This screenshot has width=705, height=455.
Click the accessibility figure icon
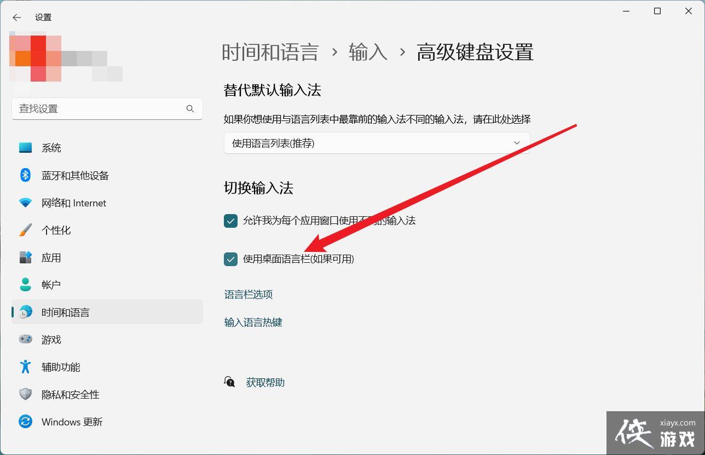(x=25, y=367)
